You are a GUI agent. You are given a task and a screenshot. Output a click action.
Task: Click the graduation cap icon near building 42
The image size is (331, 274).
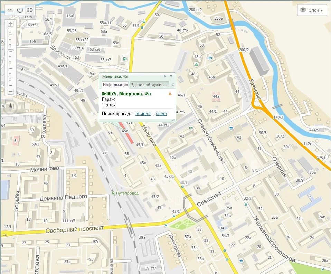point(231,128)
